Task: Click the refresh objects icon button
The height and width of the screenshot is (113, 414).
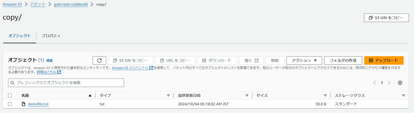Action: point(99,60)
